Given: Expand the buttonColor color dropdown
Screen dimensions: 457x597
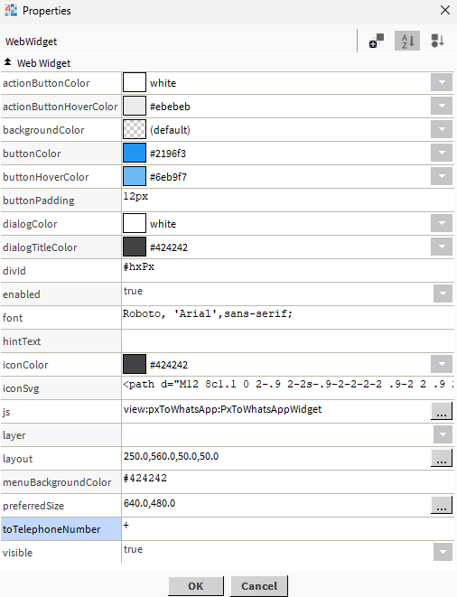Looking at the screenshot, I should coord(442,153).
